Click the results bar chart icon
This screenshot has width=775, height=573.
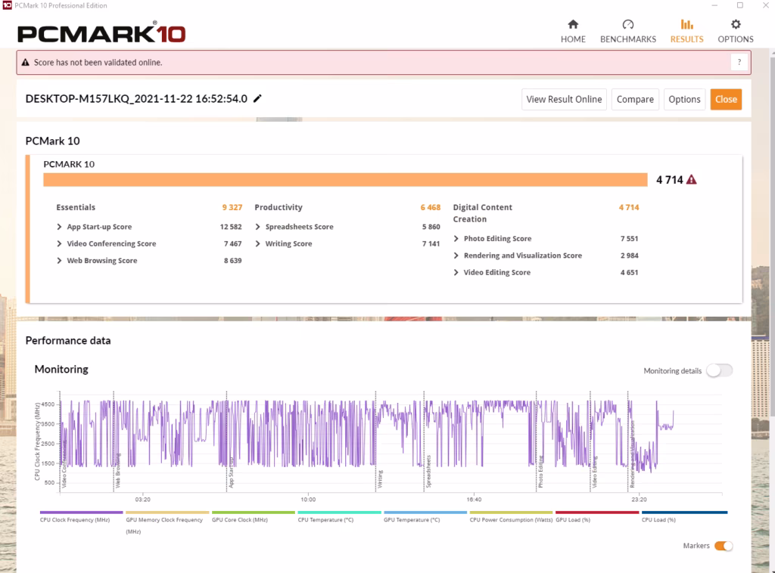pos(686,24)
